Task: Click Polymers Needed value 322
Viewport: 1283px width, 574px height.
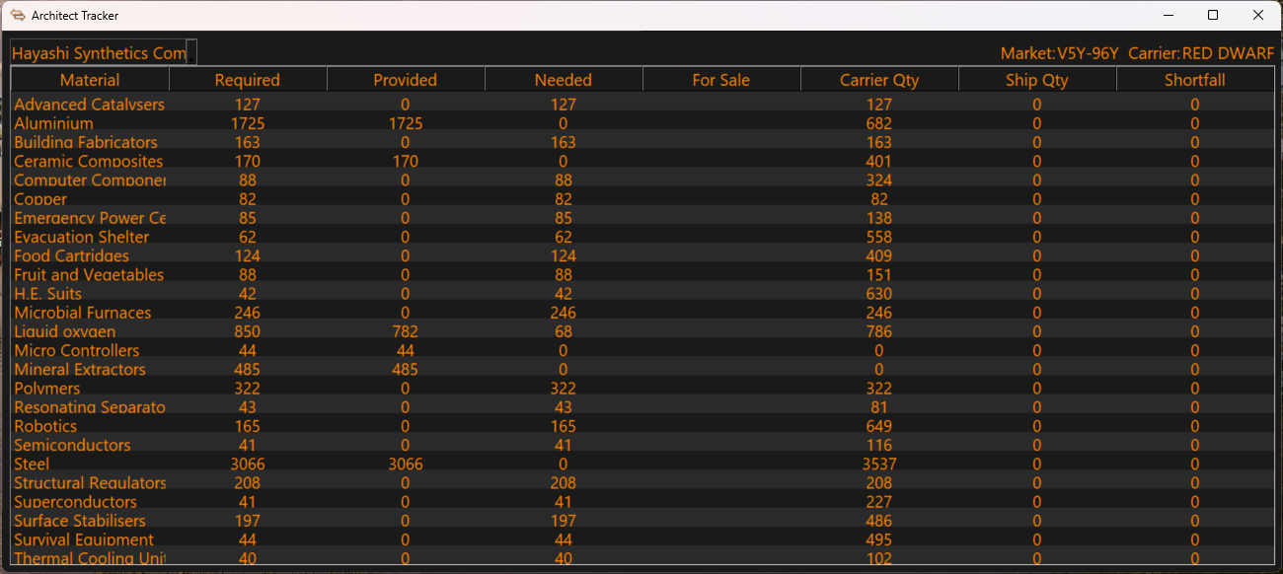Action: [564, 389]
